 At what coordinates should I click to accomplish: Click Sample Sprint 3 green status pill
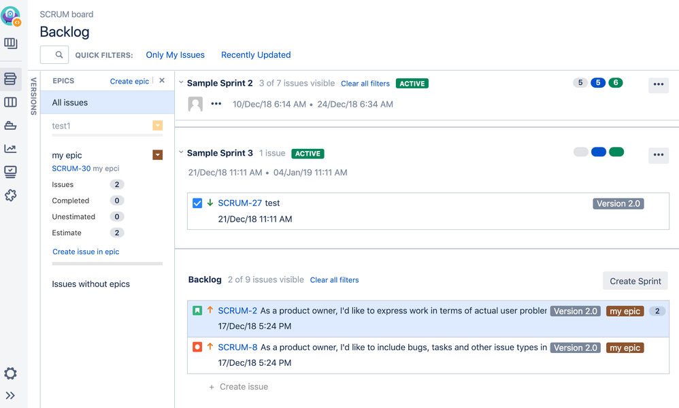pyautogui.click(x=616, y=152)
